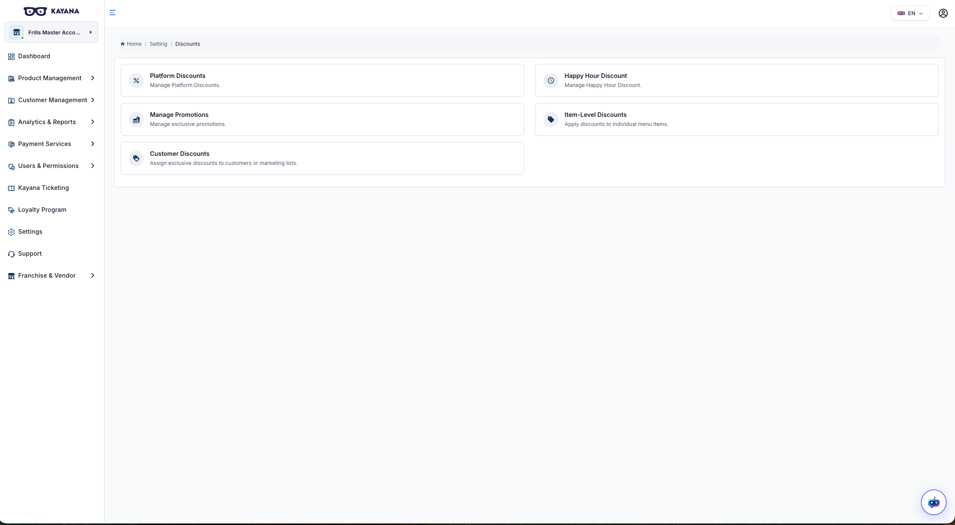Screen dimensions: 955x525
Task: Expand Users & Permissions chevron
Action: click(x=93, y=166)
